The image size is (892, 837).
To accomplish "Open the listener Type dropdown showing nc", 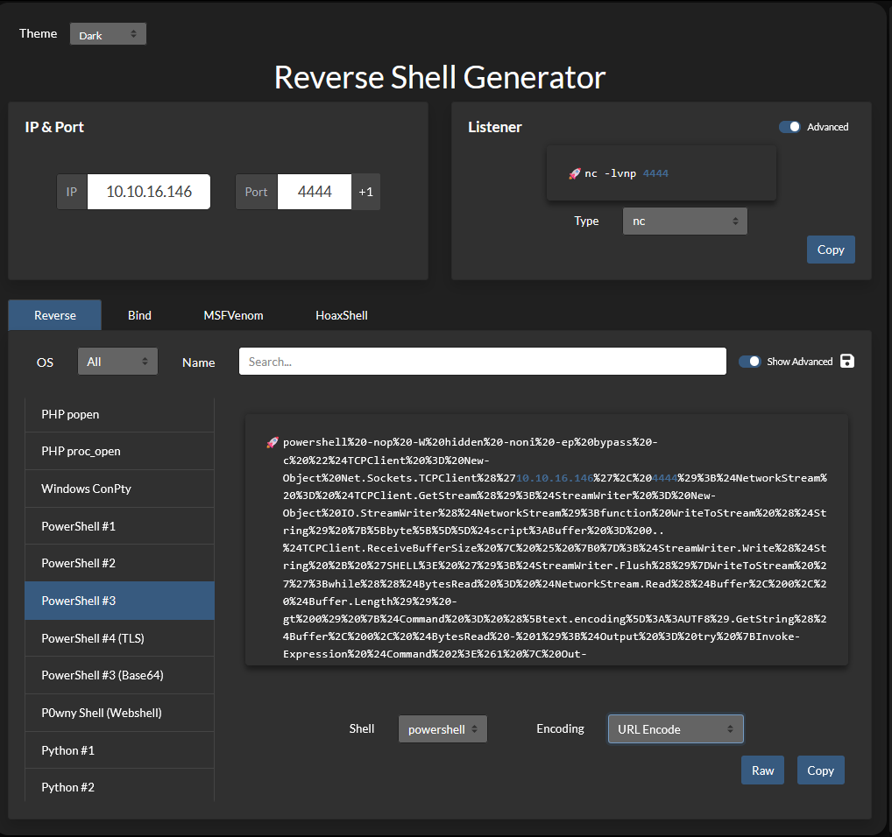I will 685,221.
